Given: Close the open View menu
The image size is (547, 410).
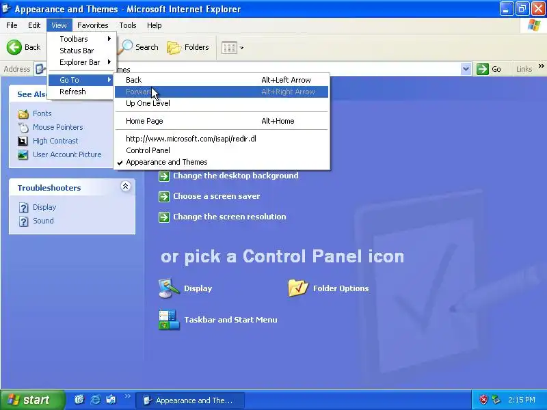Looking at the screenshot, I should point(59,25).
